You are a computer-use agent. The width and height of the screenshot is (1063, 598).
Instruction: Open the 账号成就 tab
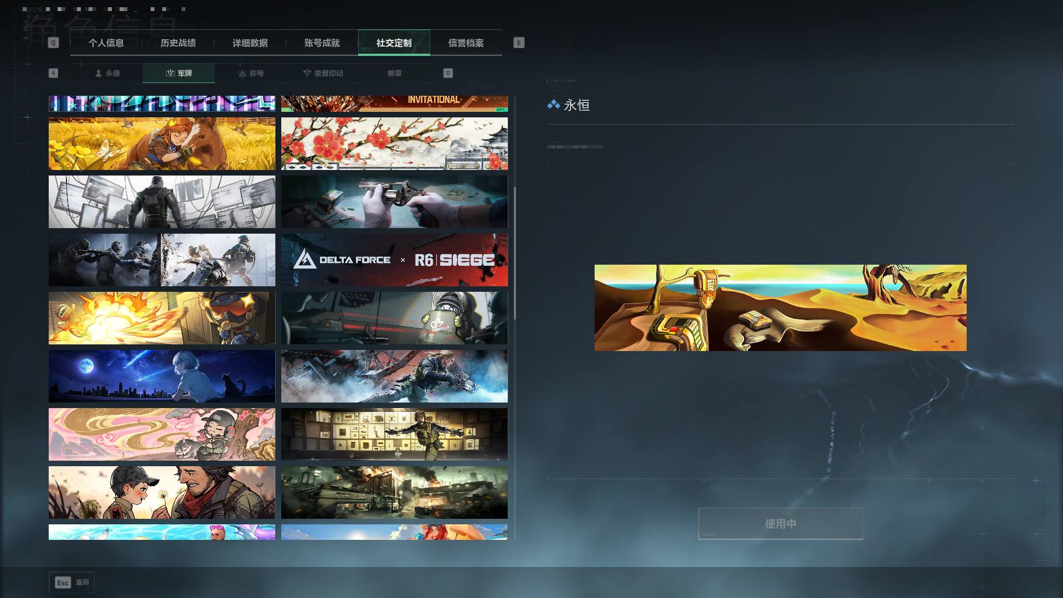coord(322,43)
